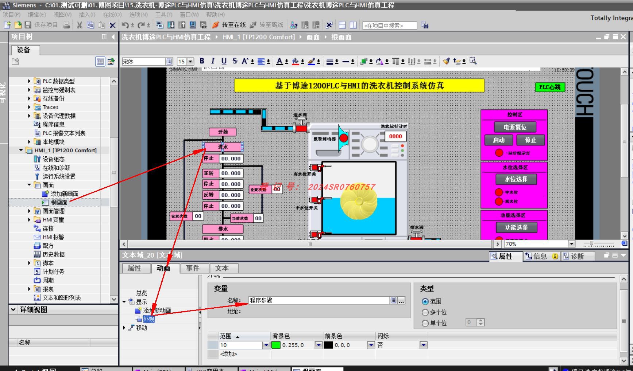Screen dimensions: 633x371
Task: Expand the 移动 animation node
Action: click(124, 328)
